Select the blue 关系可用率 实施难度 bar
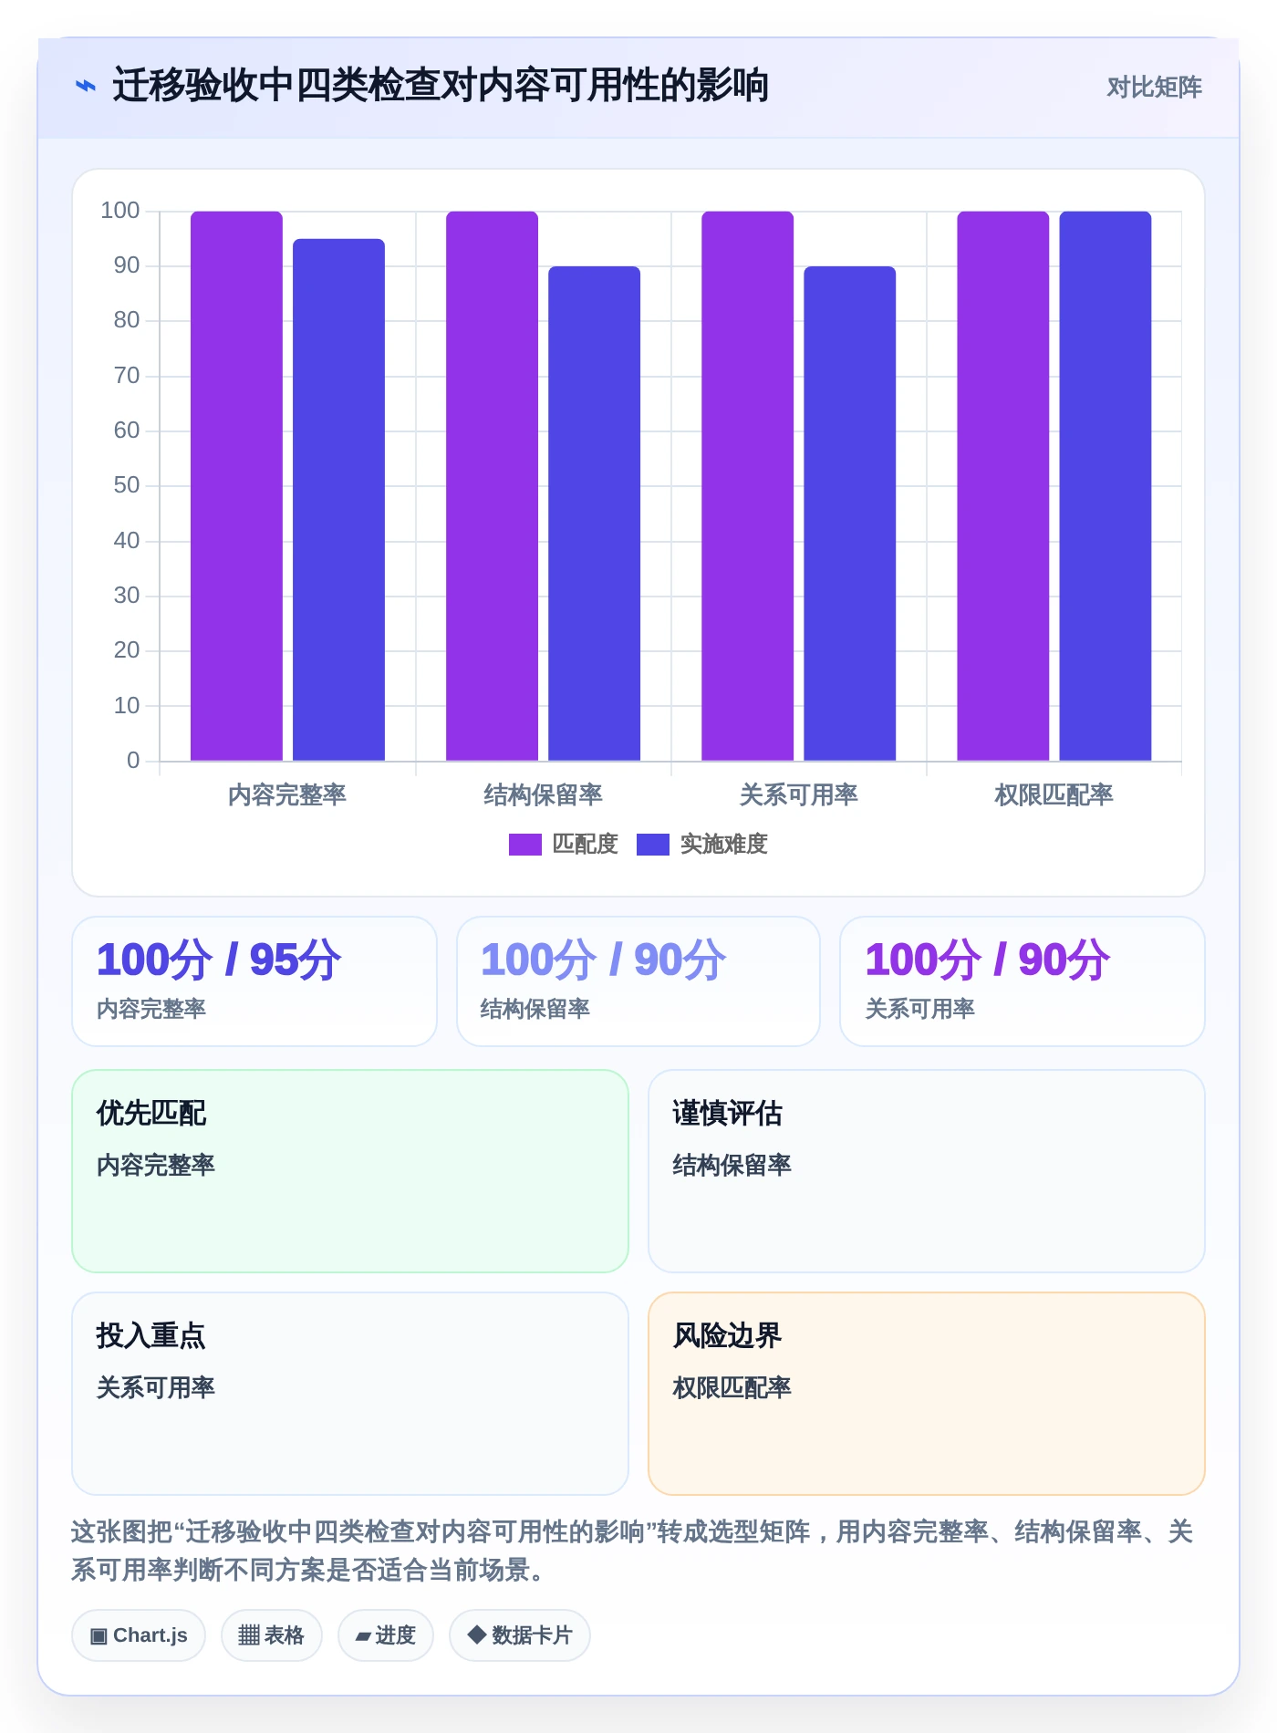1277x1733 pixels. [x=849, y=514]
